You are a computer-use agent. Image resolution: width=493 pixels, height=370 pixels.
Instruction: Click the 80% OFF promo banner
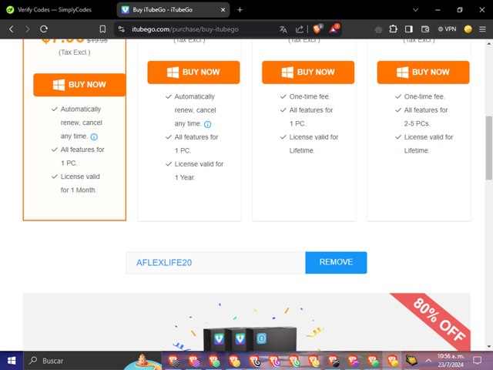point(246,322)
